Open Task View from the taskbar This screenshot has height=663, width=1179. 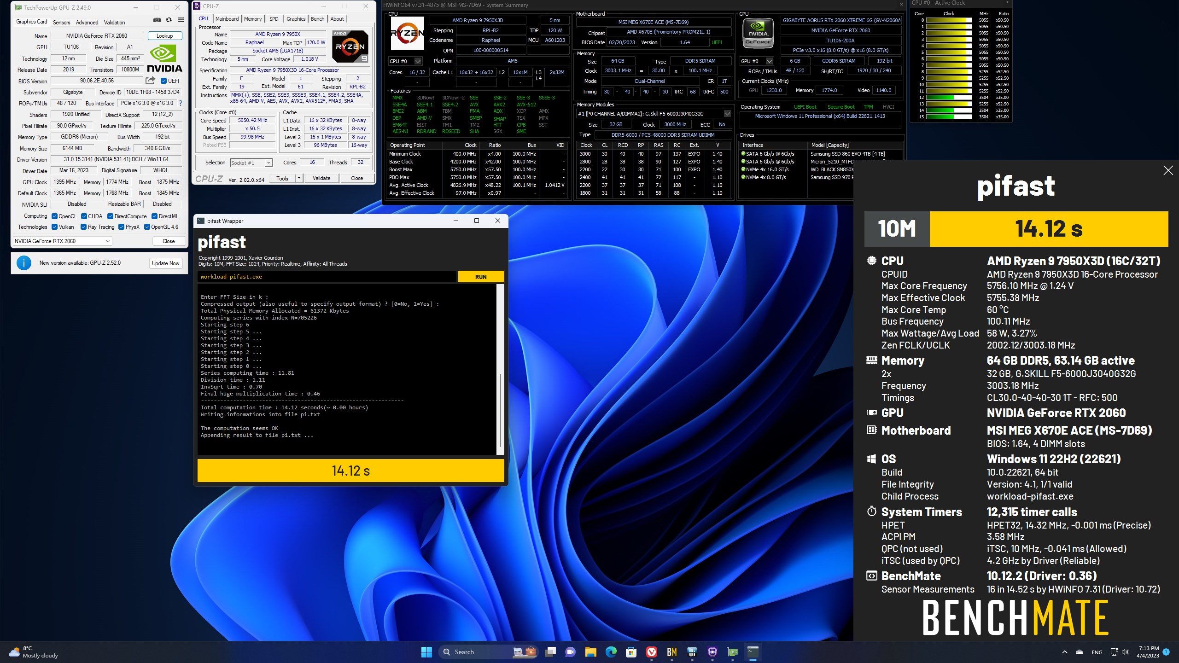click(x=550, y=652)
